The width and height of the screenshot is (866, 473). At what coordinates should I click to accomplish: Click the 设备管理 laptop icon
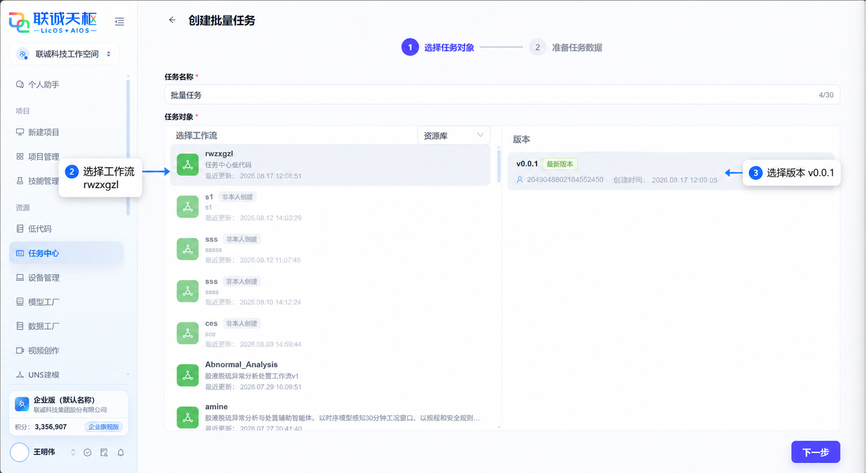tap(20, 278)
